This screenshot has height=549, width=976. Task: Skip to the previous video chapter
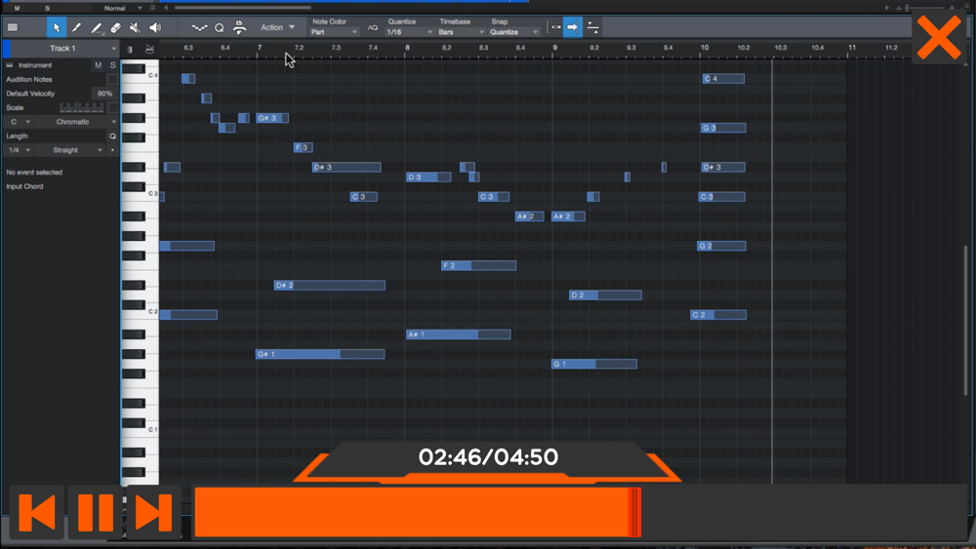[36, 513]
